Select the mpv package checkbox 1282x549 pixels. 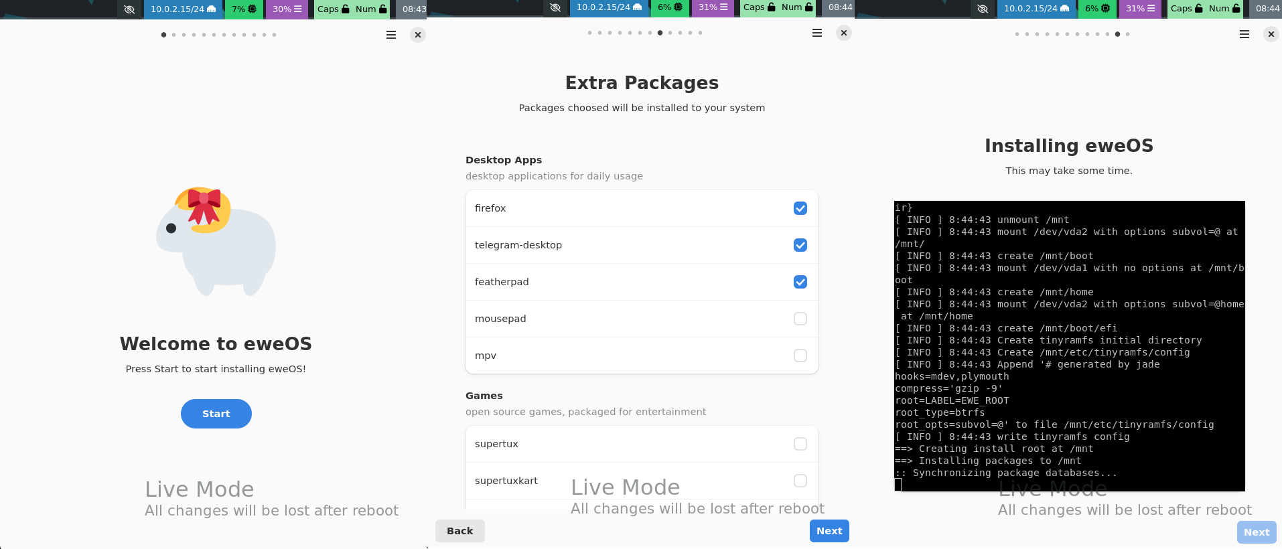click(800, 356)
